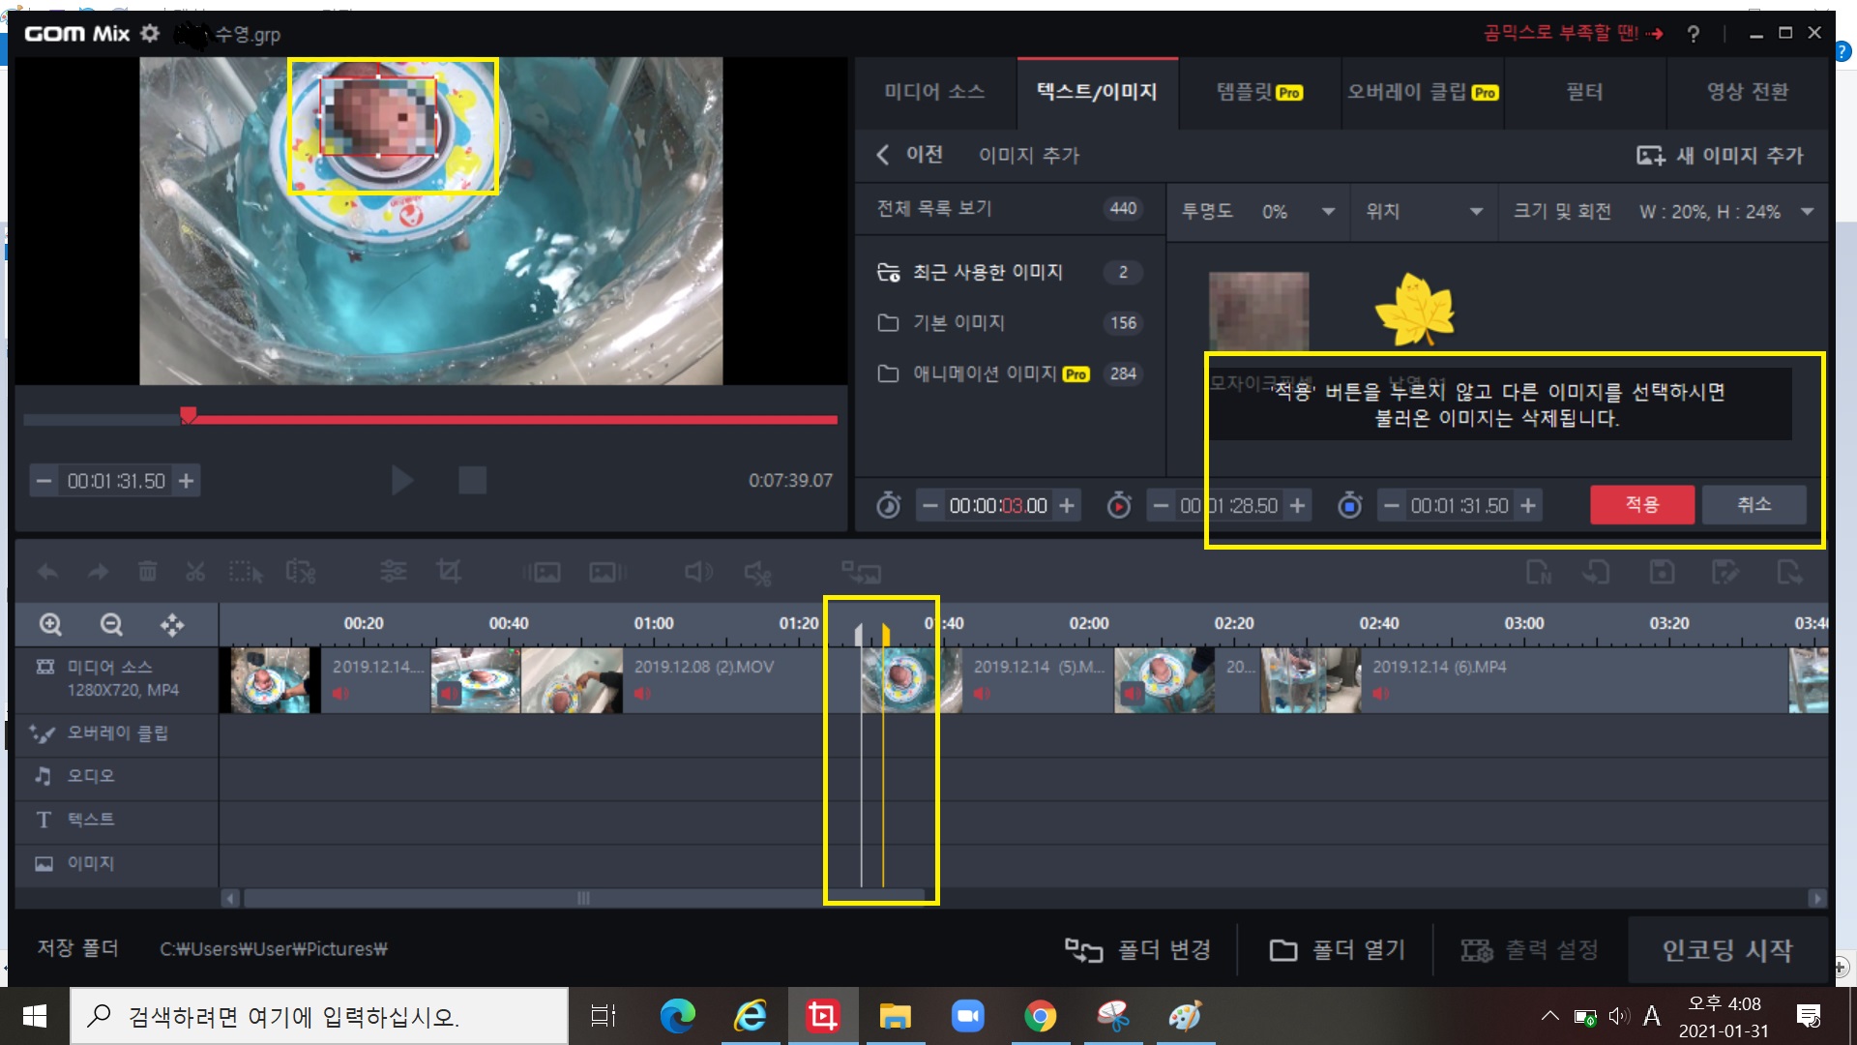Click the save-as project icon with pencil
Viewport: 1857px width, 1045px height.
point(1724,572)
